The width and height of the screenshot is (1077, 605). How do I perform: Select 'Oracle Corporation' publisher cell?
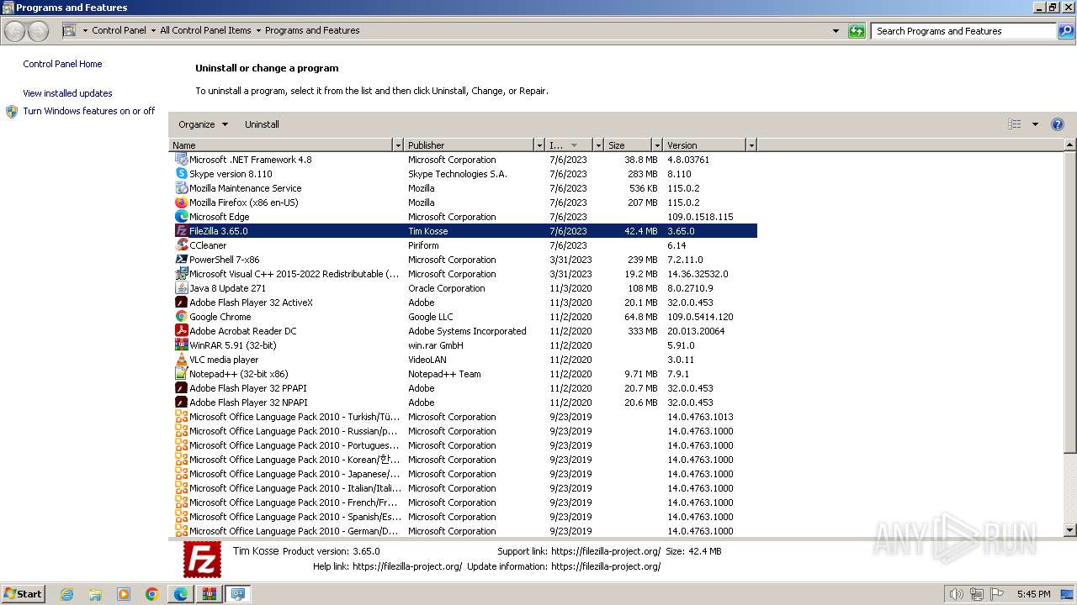[446, 288]
